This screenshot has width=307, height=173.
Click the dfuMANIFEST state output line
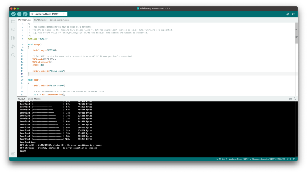pyautogui.click(x=61, y=145)
